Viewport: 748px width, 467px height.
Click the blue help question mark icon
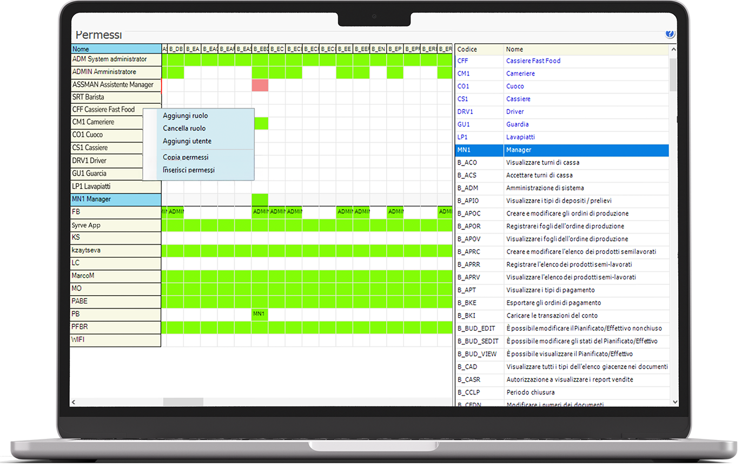[671, 33]
